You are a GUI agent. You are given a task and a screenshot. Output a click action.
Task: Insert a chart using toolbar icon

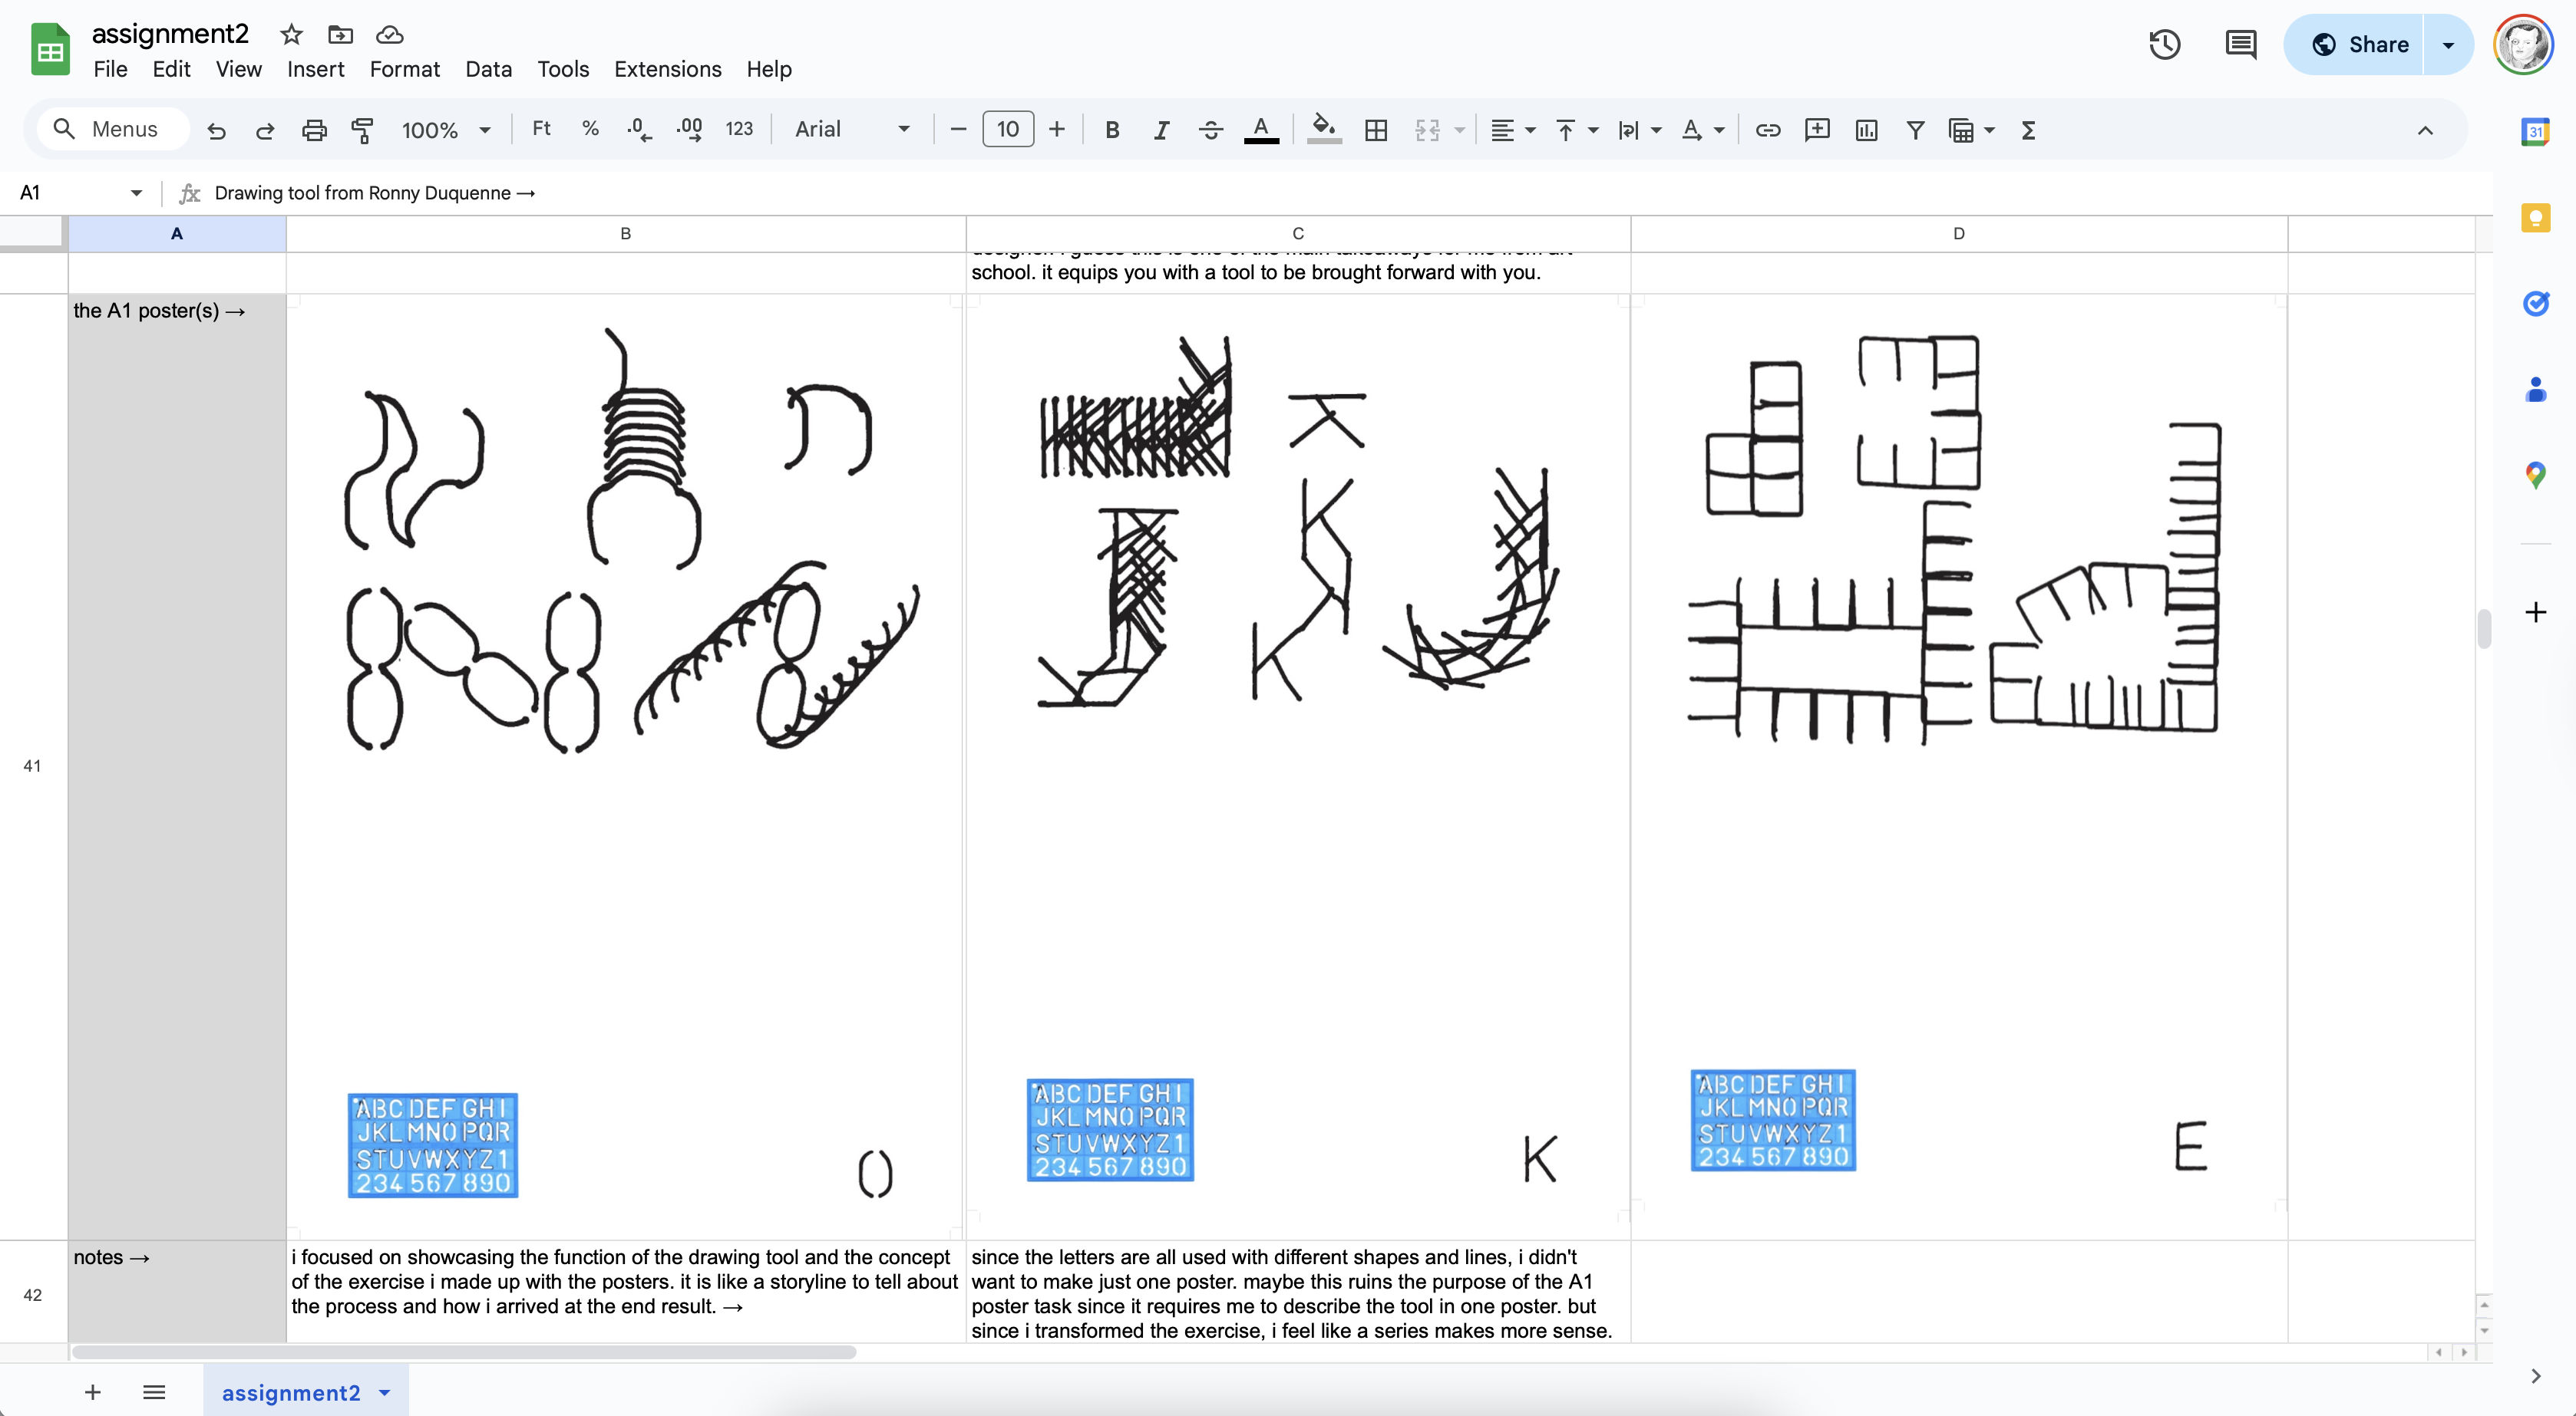(x=1866, y=130)
